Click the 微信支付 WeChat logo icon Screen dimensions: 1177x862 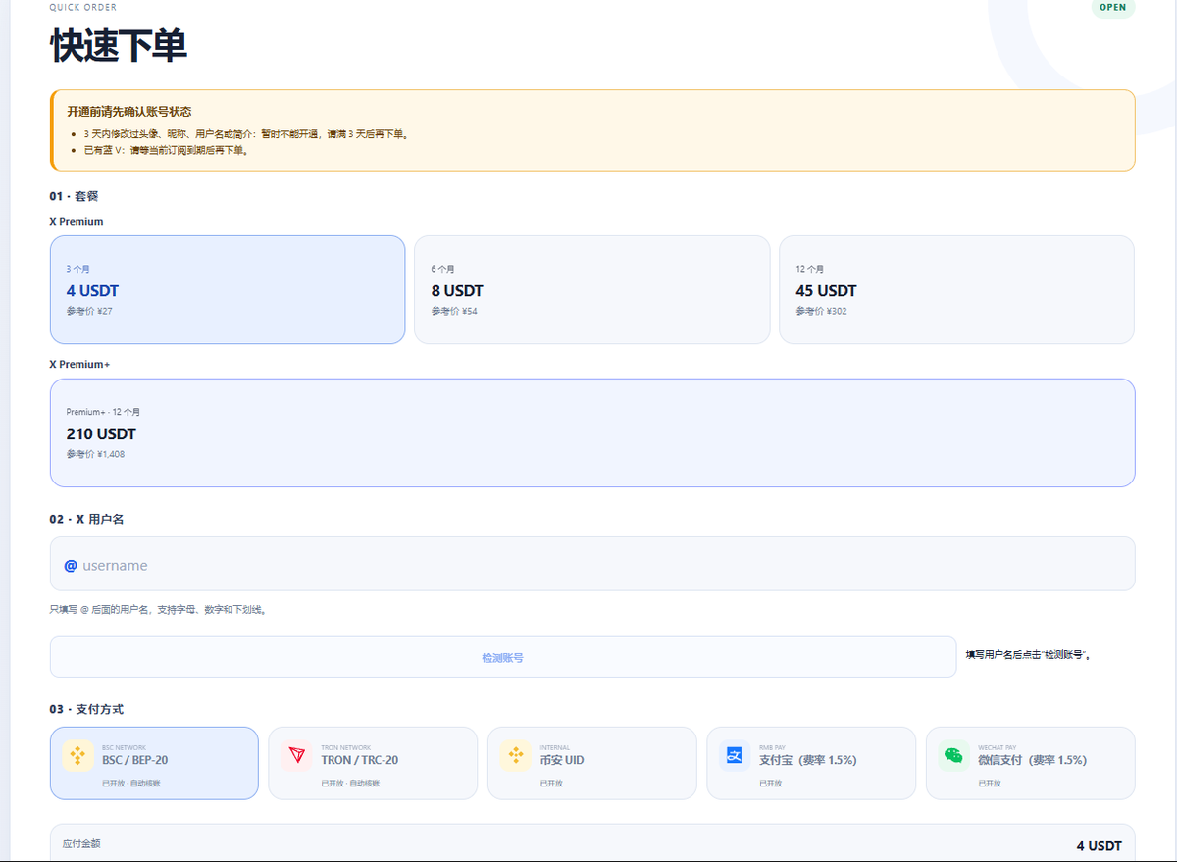click(x=953, y=756)
